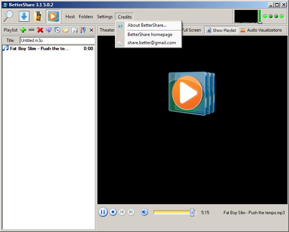The image size is (289, 232).
Task: Click the playlist Title input field
Action: (x=57, y=40)
